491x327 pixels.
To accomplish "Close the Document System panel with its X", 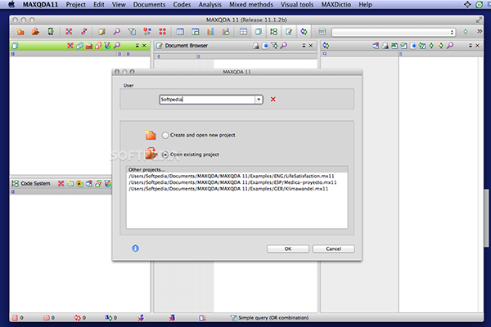I will (144, 46).
